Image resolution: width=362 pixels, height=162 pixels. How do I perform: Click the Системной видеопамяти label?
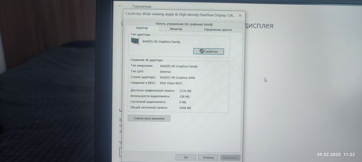pyautogui.click(x=148, y=102)
